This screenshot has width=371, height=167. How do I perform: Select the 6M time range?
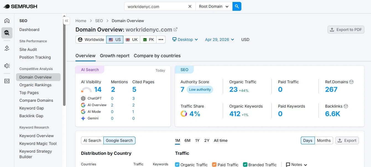tap(187, 140)
